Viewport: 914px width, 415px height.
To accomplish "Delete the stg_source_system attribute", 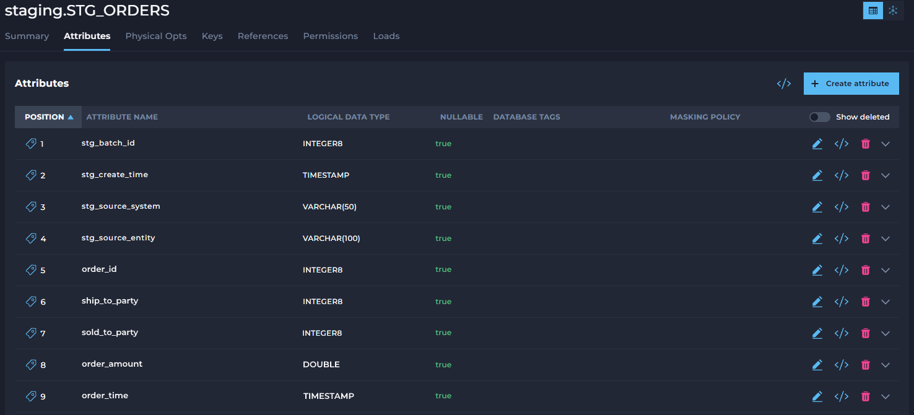I will 866,207.
